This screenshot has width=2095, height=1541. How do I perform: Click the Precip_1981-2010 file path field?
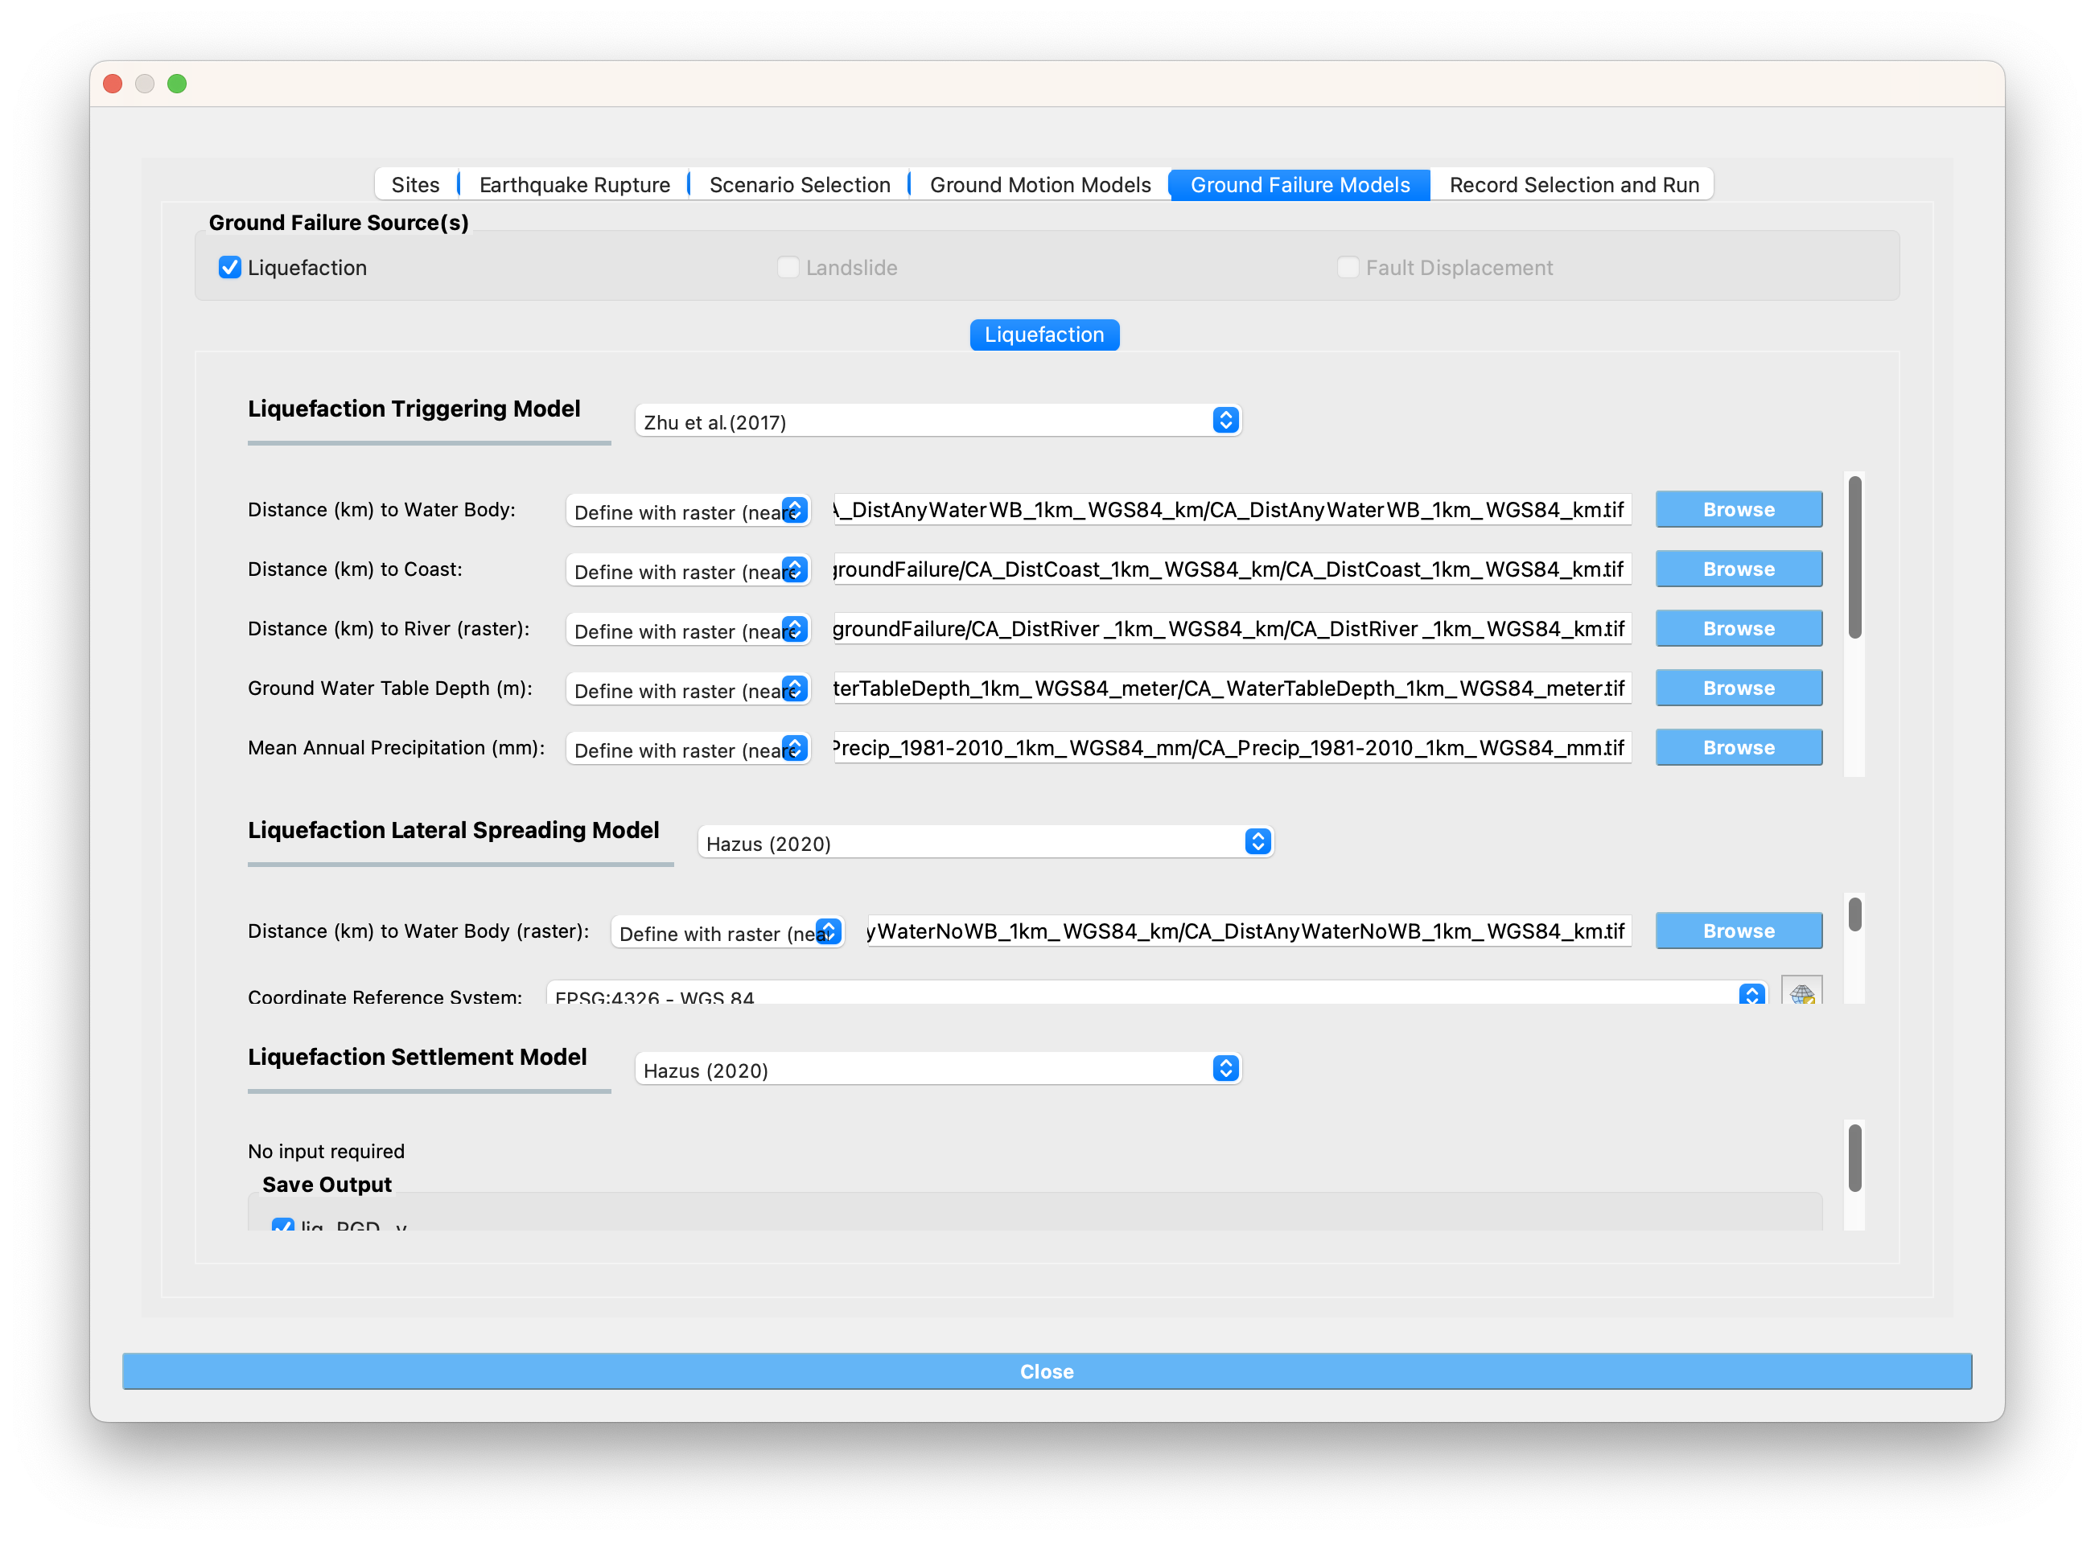pyautogui.click(x=1232, y=748)
